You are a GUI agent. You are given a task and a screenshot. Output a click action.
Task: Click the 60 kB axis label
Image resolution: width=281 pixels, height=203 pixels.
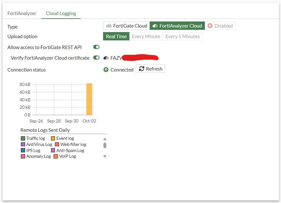(25, 92)
